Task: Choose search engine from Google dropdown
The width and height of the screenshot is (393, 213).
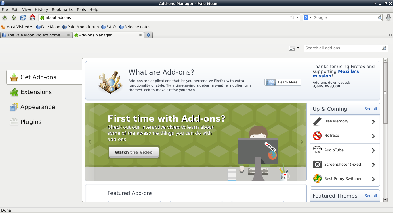Action: point(308,17)
